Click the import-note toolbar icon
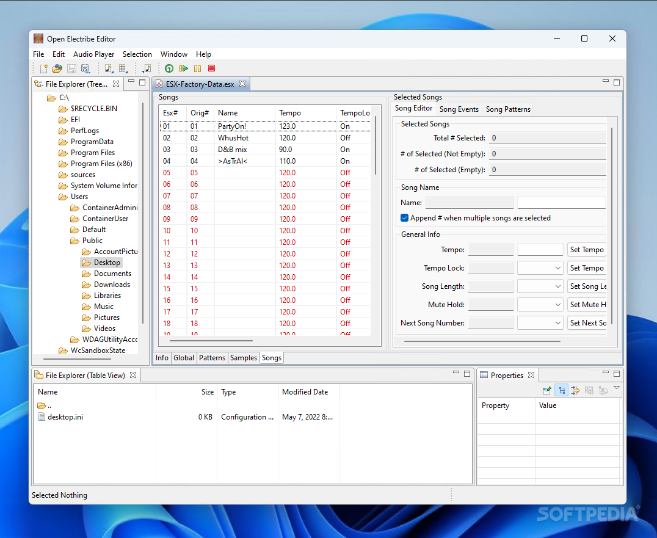Image resolution: width=657 pixels, height=538 pixels. coord(147,68)
